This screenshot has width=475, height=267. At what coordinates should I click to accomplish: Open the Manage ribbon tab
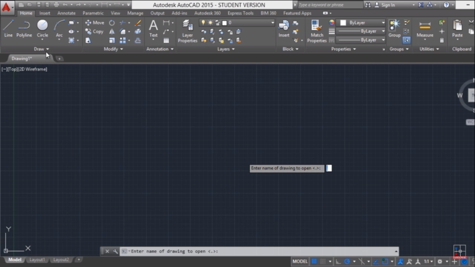(135, 13)
